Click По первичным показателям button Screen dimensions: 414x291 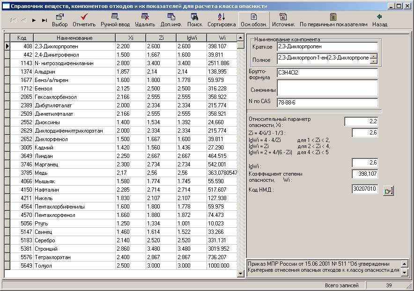pos(333,20)
